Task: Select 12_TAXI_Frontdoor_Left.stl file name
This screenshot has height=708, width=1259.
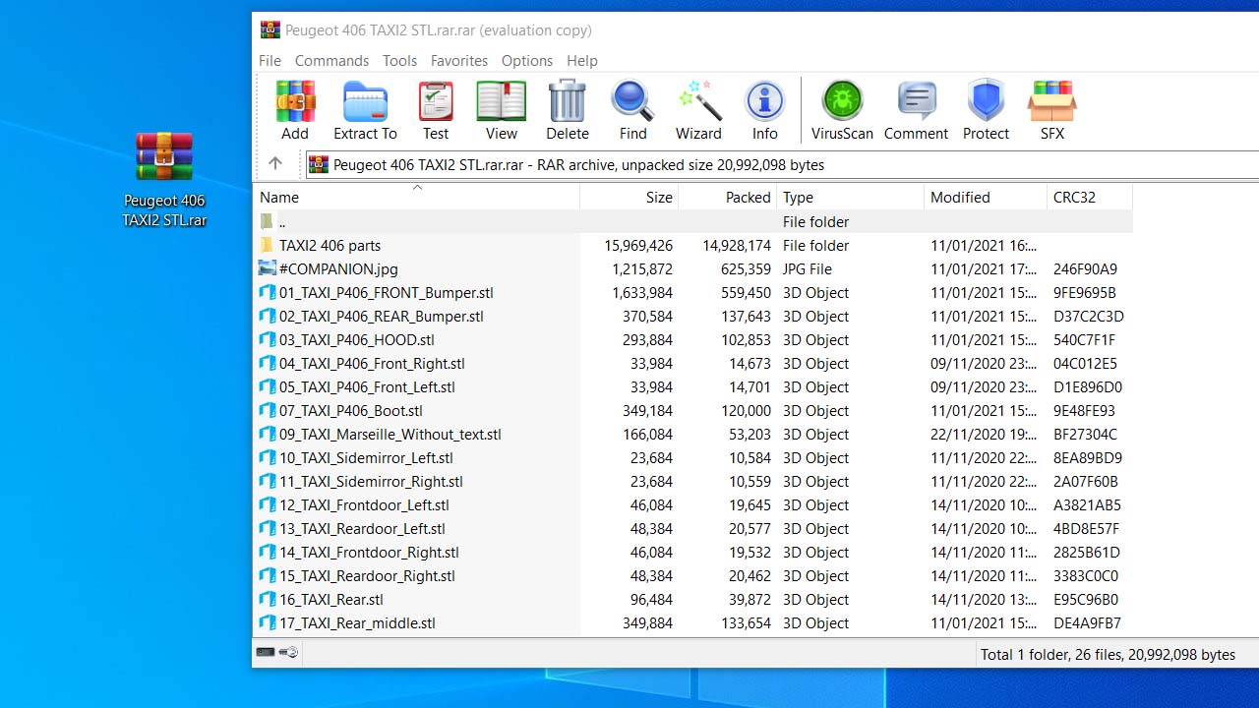Action: [364, 504]
